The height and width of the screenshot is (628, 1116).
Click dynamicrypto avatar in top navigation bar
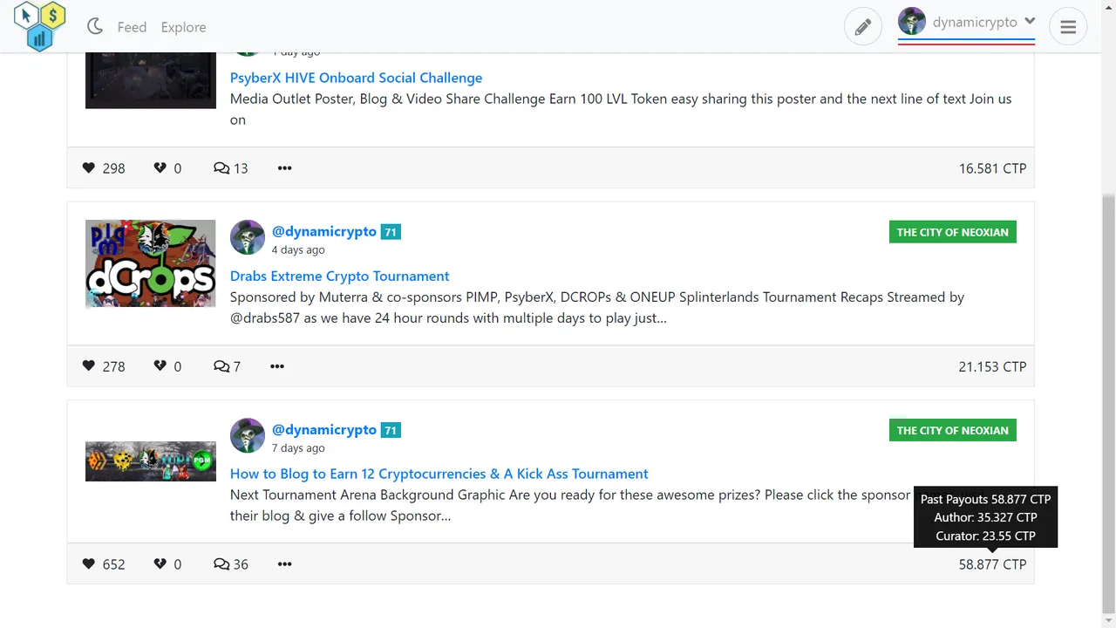click(x=912, y=22)
